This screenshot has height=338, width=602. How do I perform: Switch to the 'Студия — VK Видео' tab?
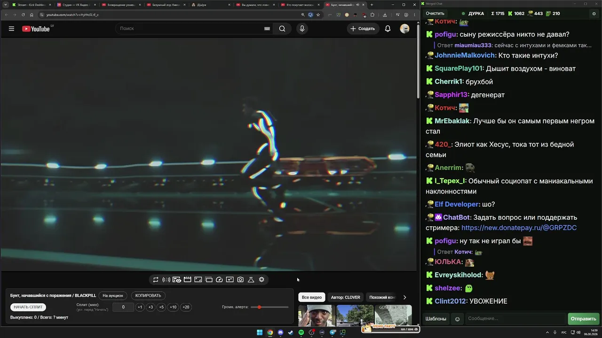[x=76, y=5]
